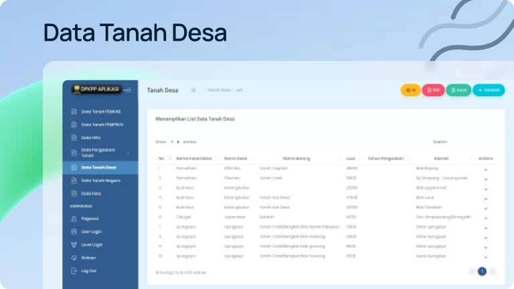Sort table by Luas column

pyautogui.click(x=353, y=159)
